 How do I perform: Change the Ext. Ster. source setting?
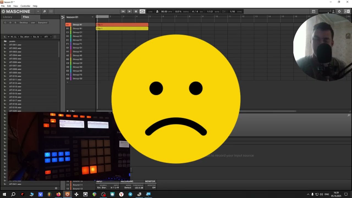[102, 188]
